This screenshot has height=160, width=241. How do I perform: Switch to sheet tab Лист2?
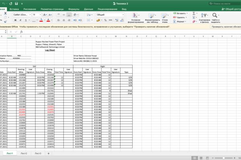click(24, 153)
